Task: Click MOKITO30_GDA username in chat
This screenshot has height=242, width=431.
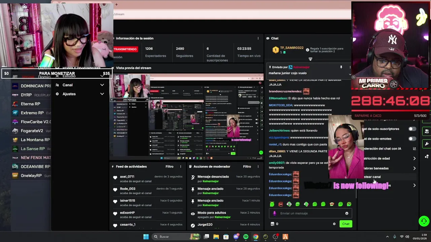Action: pyautogui.click(x=281, y=105)
